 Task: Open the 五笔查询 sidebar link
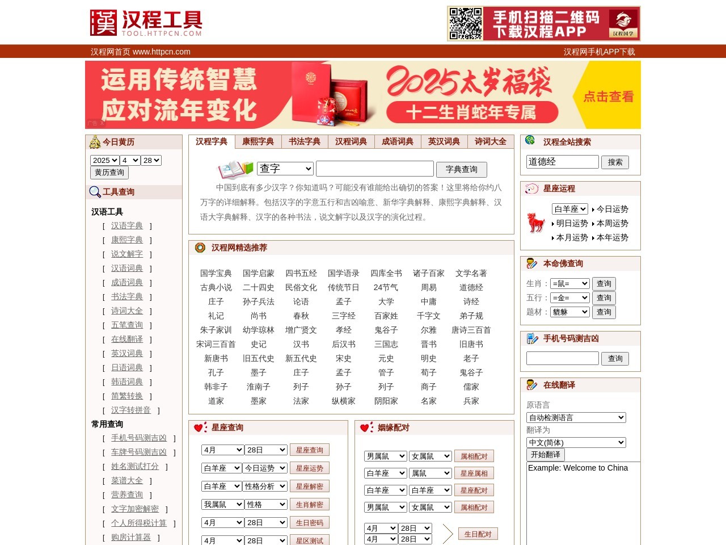[x=127, y=325]
